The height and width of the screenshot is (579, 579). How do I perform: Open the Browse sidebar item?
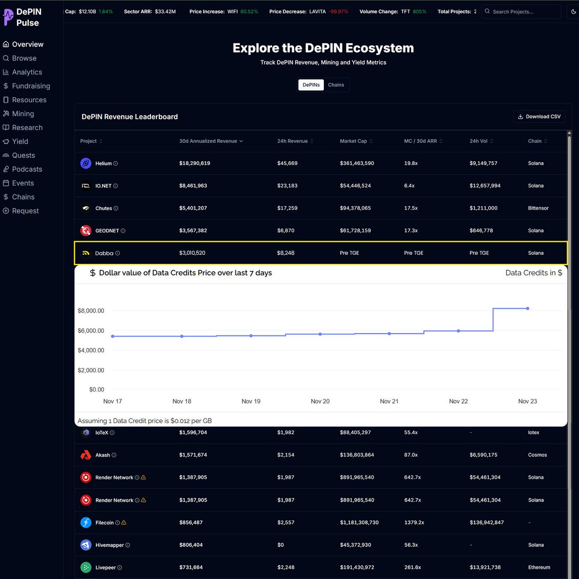(x=20, y=58)
